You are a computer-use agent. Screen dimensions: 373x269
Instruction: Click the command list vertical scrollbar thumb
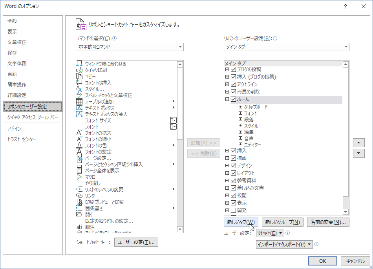tap(180, 103)
